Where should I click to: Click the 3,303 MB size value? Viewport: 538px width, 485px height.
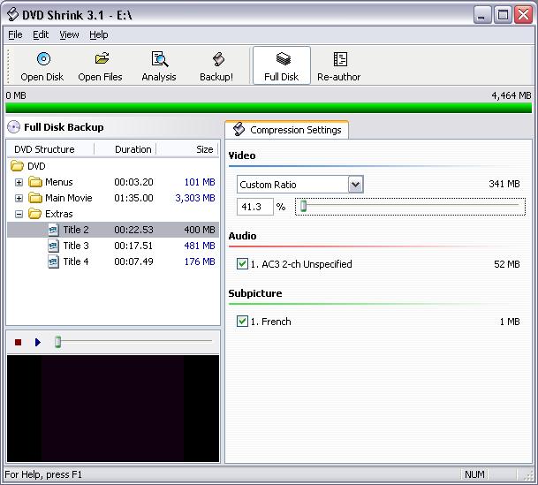(x=195, y=198)
